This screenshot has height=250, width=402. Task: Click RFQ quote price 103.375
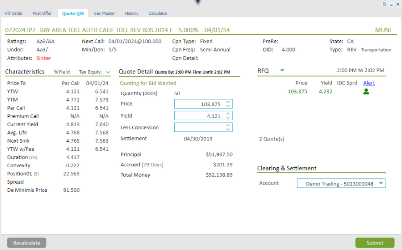pyautogui.click(x=297, y=92)
